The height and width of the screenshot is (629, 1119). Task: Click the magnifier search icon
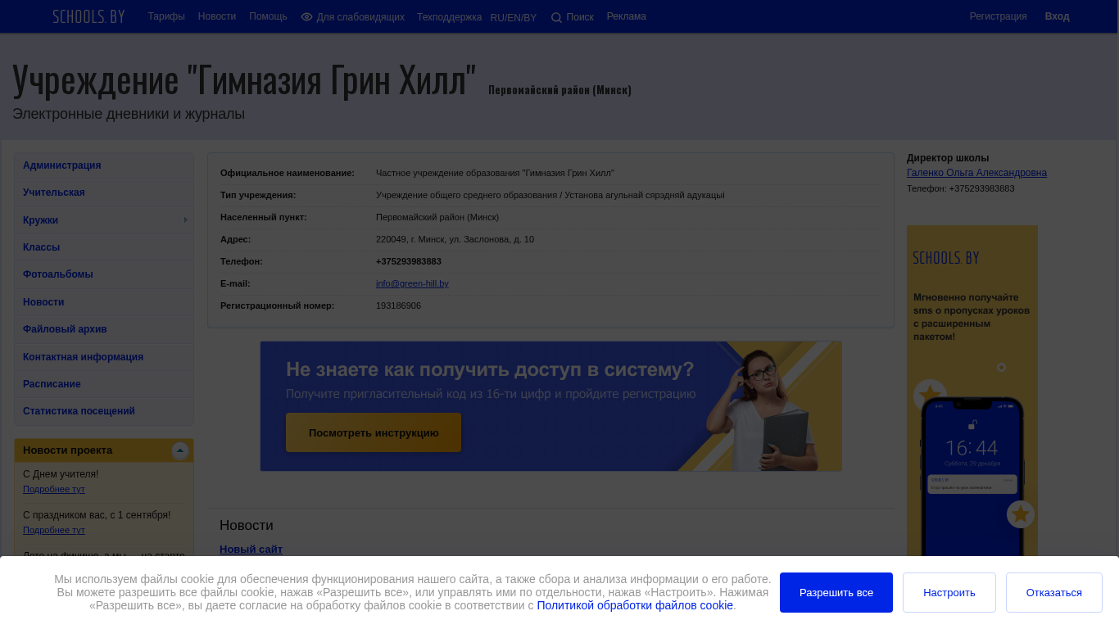556,18
